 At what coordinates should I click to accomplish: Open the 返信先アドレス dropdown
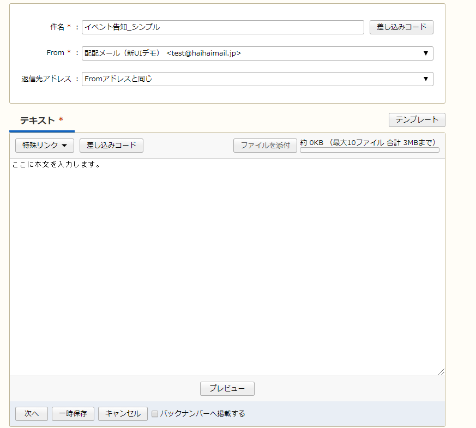[x=257, y=79]
